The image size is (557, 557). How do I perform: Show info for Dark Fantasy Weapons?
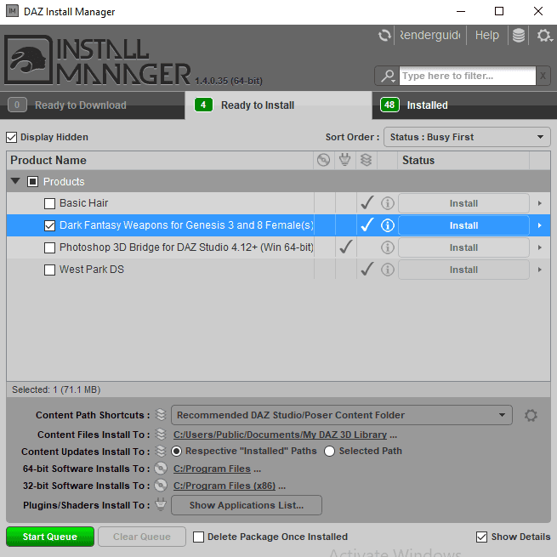(x=388, y=225)
